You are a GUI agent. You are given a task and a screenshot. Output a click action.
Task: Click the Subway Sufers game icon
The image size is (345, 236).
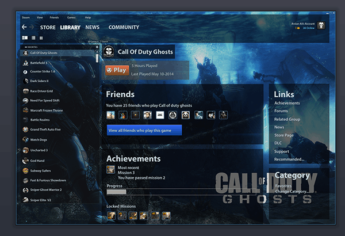pyautogui.click(x=25, y=170)
